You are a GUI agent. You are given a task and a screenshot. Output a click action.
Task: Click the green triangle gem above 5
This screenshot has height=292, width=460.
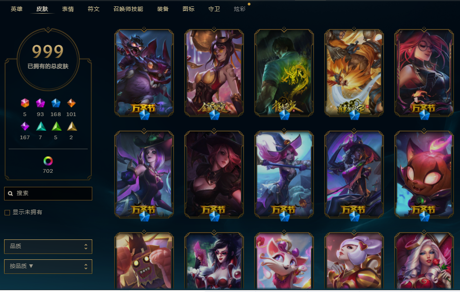[x=56, y=126]
